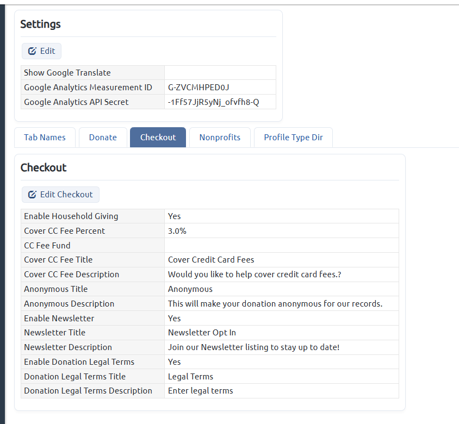Screen dimensions: 459x424
Task: Click the pencil icon in Settings Edit button
Action: pos(32,51)
